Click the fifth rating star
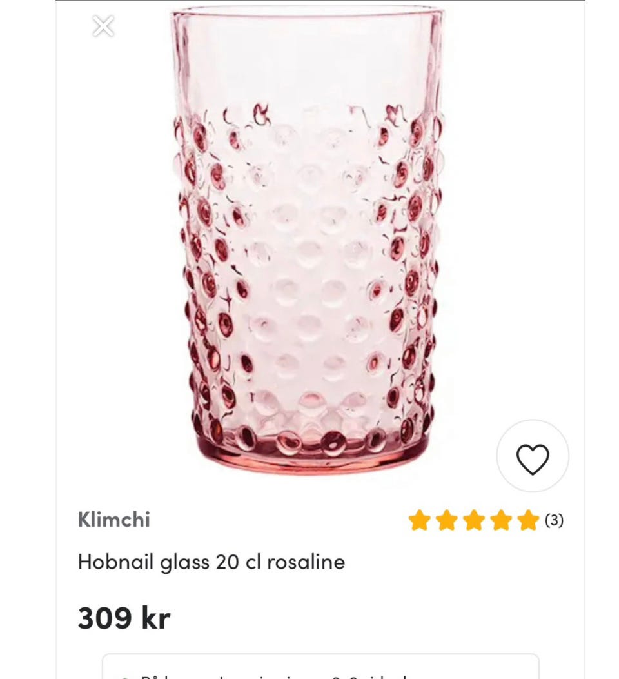 pyautogui.click(x=527, y=520)
